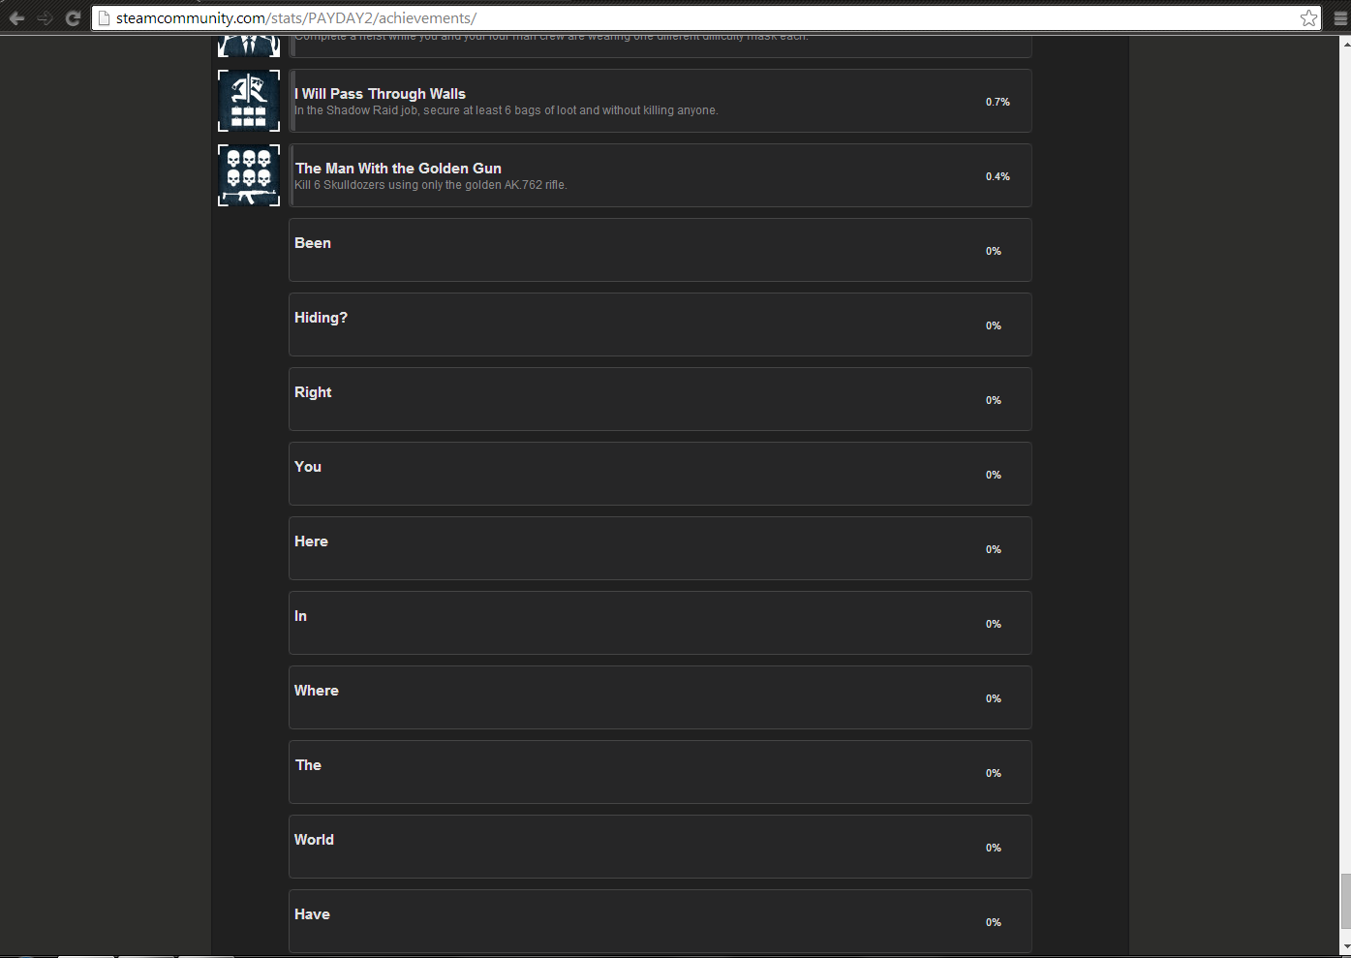The height and width of the screenshot is (958, 1351).
Task: Open the Chrome menu hamburger icon
Action: (1341, 17)
